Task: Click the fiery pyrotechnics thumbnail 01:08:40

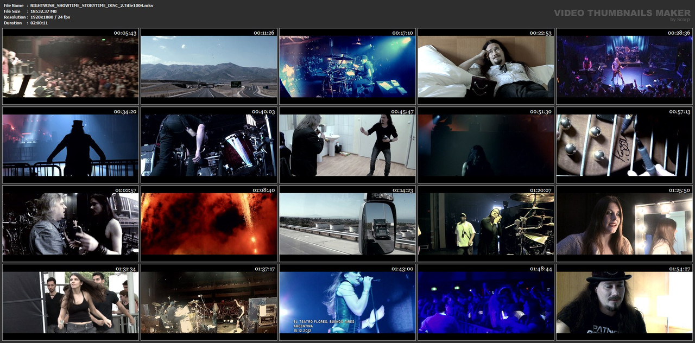Action: (209, 224)
